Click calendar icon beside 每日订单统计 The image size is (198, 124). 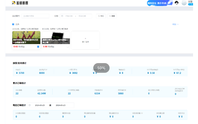[30, 105]
